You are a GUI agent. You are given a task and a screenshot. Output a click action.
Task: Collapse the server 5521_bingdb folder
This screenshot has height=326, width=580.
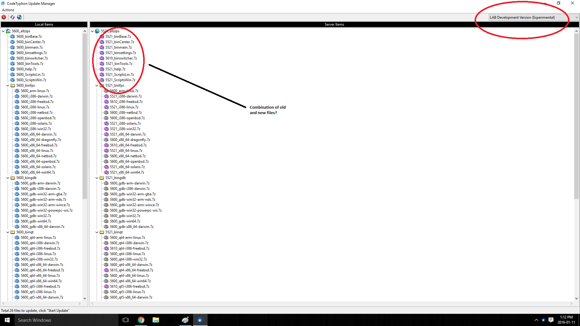[x=97, y=178]
